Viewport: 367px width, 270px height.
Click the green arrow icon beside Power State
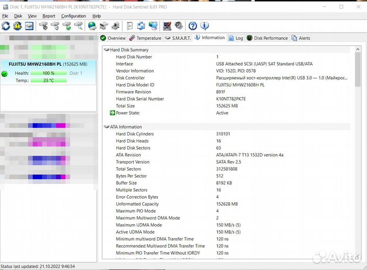coord(112,113)
